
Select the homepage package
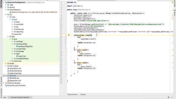[x=20, y=51]
